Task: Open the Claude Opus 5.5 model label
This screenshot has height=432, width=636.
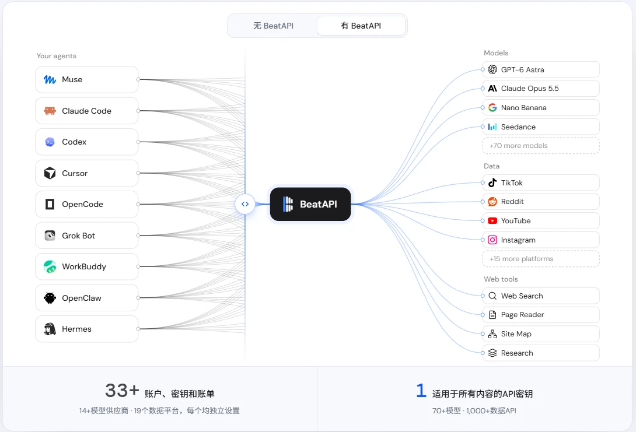Action: [530, 89]
